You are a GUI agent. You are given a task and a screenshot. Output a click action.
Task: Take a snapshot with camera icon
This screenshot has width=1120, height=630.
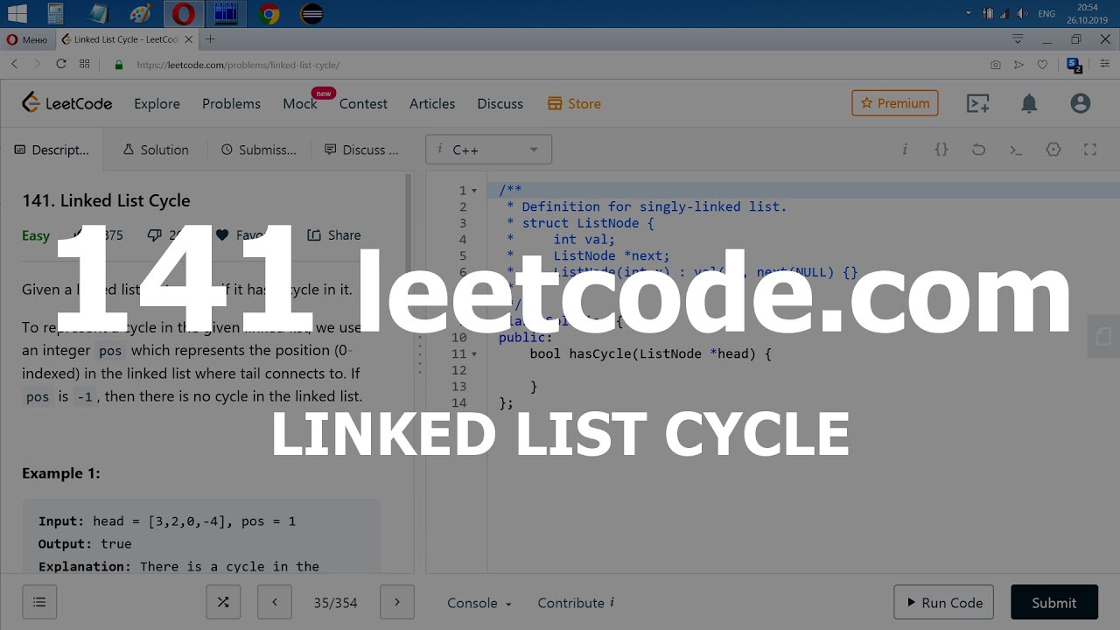pyautogui.click(x=996, y=65)
